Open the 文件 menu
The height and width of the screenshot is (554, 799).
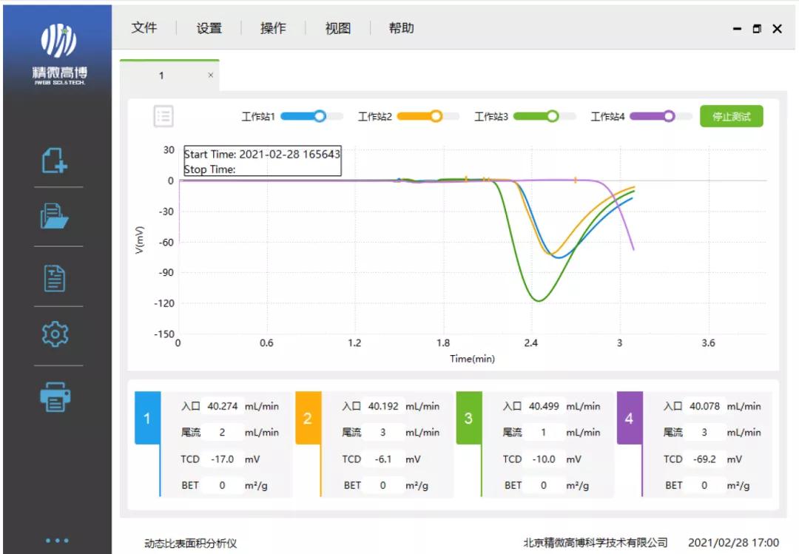tap(144, 28)
